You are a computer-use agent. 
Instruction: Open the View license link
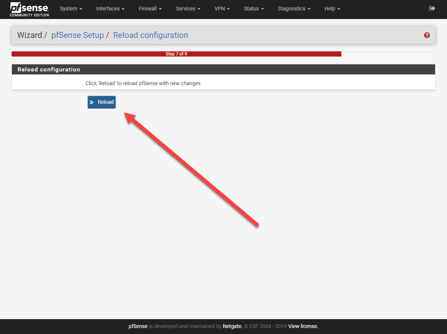pyautogui.click(x=303, y=327)
